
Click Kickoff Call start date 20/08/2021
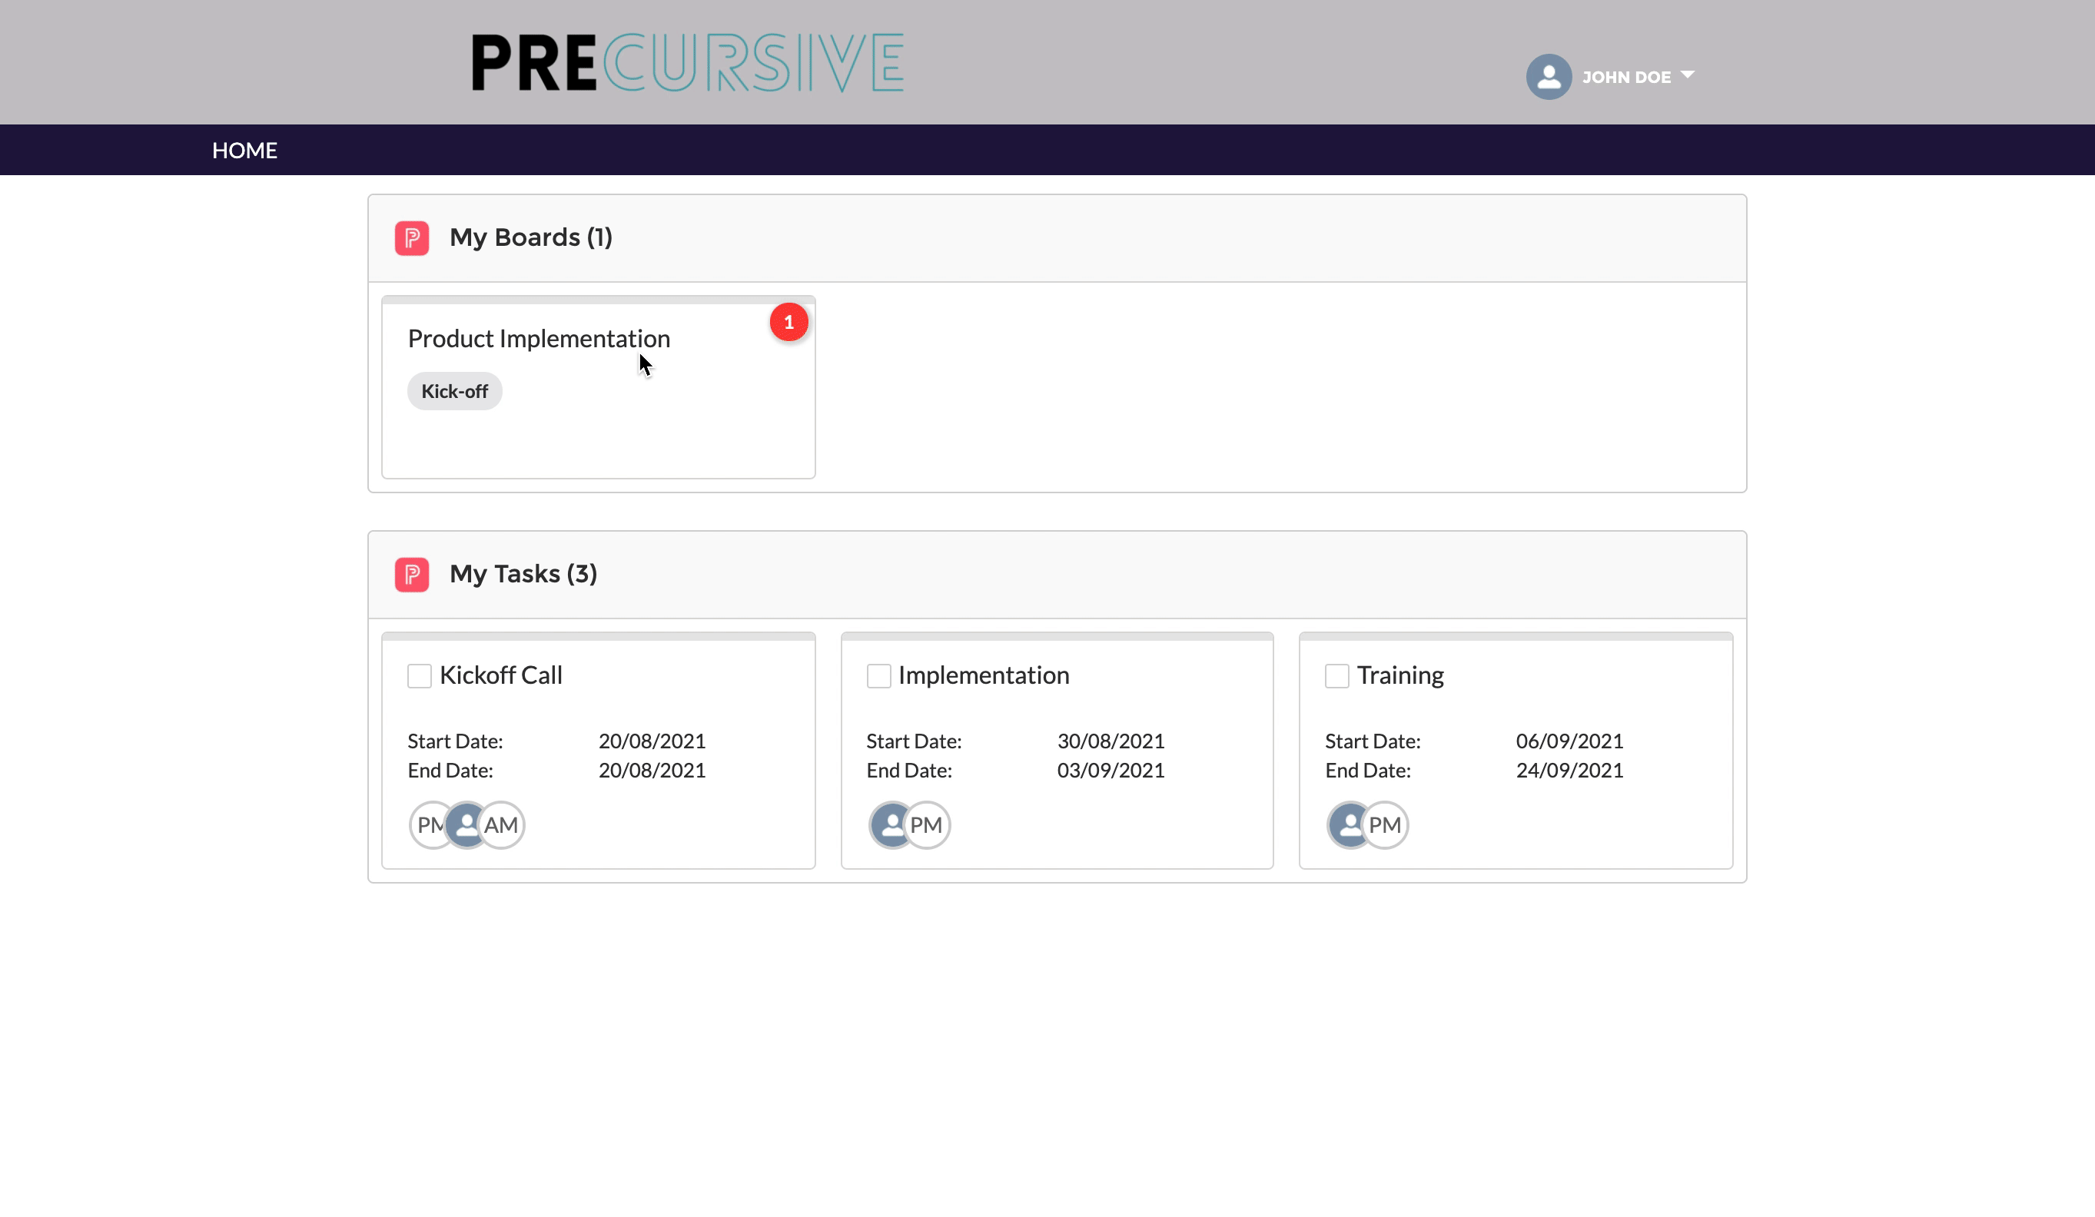click(652, 741)
